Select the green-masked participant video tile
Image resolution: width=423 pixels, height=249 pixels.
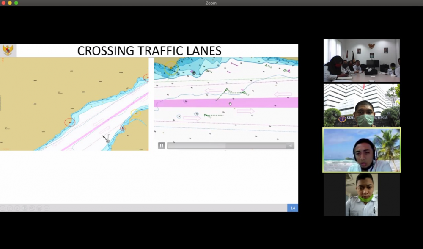click(x=362, y=105)
